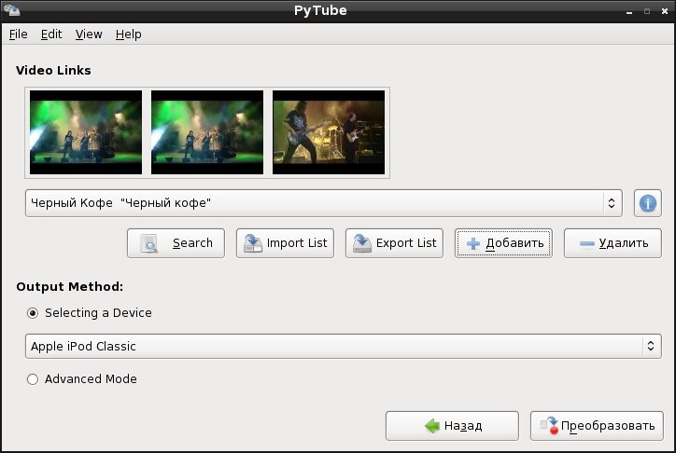Open the Help menu
The width and height of the screenshot is (676, 453).
coord(129,34)
